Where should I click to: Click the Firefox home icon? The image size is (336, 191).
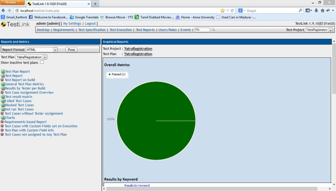tap(322, 11)
